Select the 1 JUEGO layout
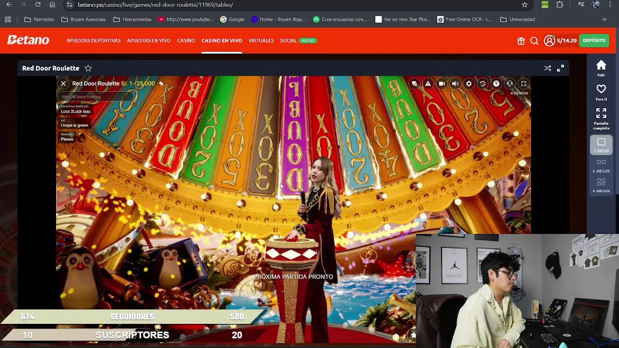Screen dimensions: 619x348 tap(601, 145)
